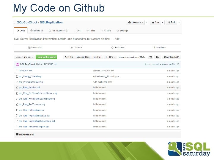Open prc_Repl_Publications.sql file
This screenshot has width=214, height=160.
[x=32, y=110]
